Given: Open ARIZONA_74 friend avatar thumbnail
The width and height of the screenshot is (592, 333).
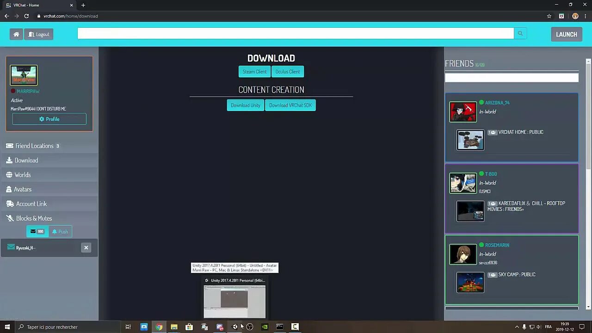Looking at the screenshot, I should click(x=463, y=112).
